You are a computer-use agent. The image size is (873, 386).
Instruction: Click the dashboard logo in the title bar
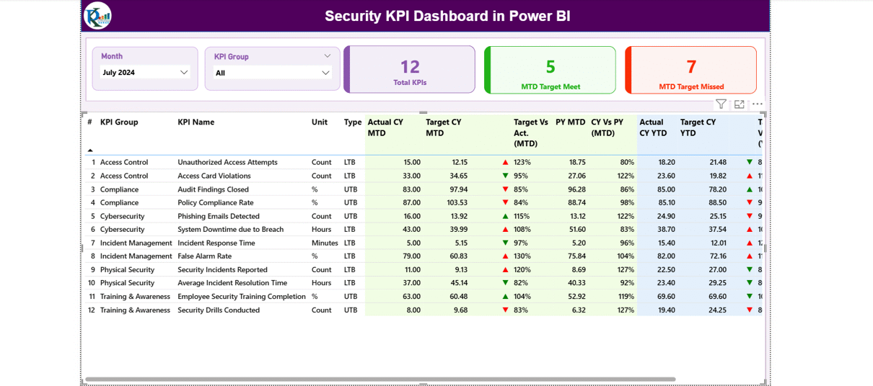[97, 16]
